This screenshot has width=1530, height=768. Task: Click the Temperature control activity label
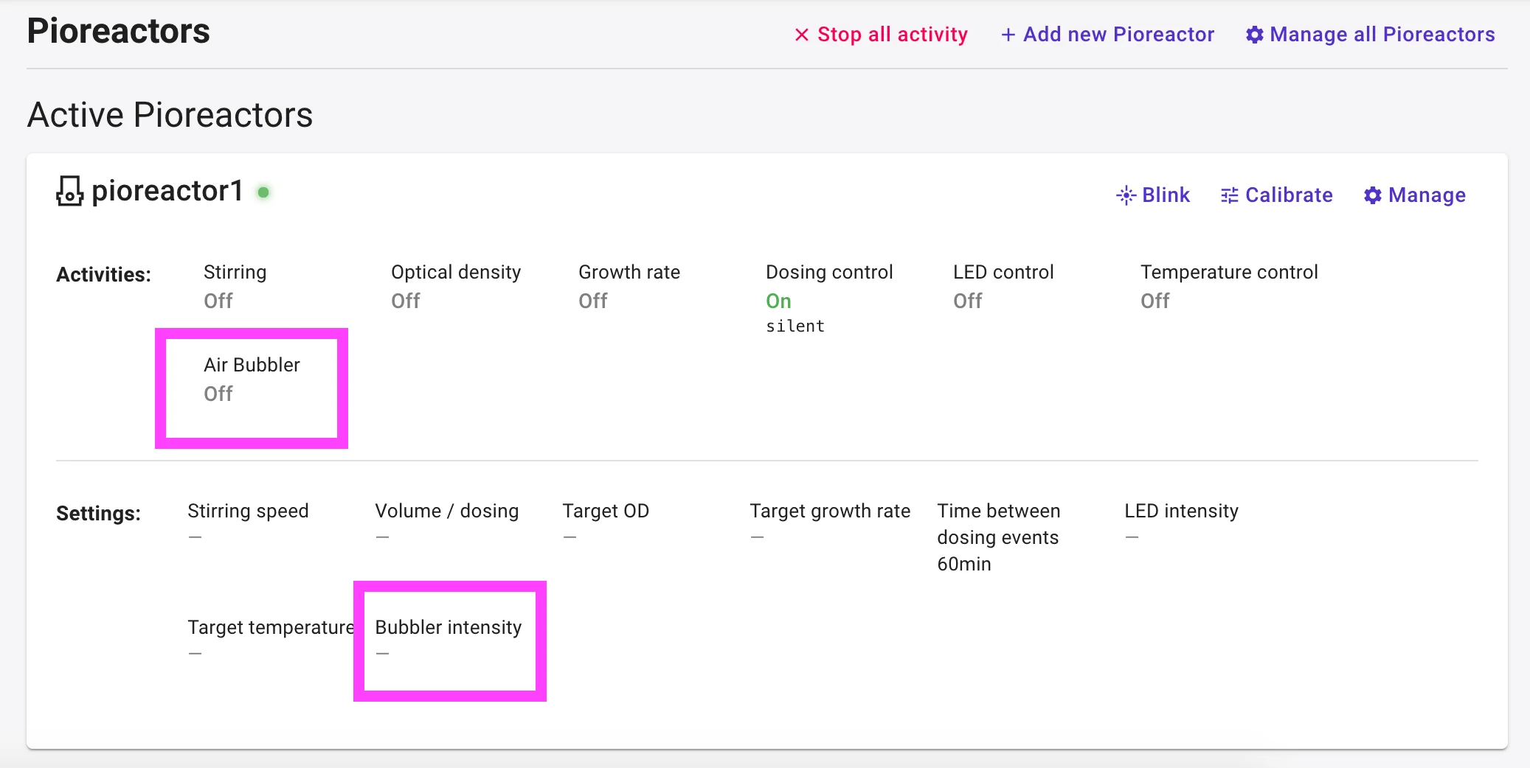1229,272
